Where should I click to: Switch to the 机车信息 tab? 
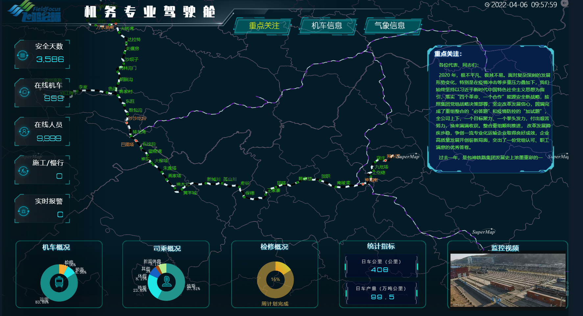click(x=327, y=26)
